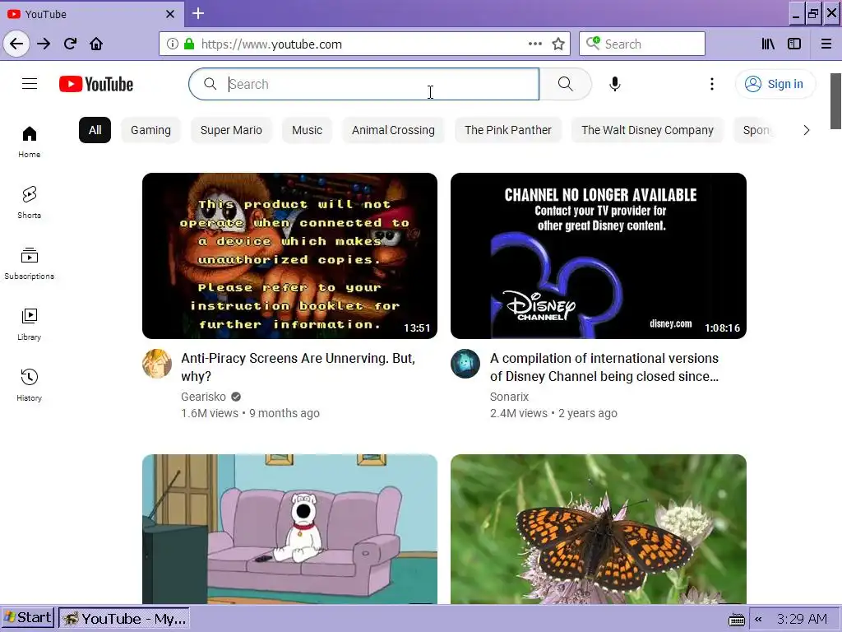View the green padlock security details
Viewport: 842px width, 632px height.
pyautogui.click(x=189, y=44)
